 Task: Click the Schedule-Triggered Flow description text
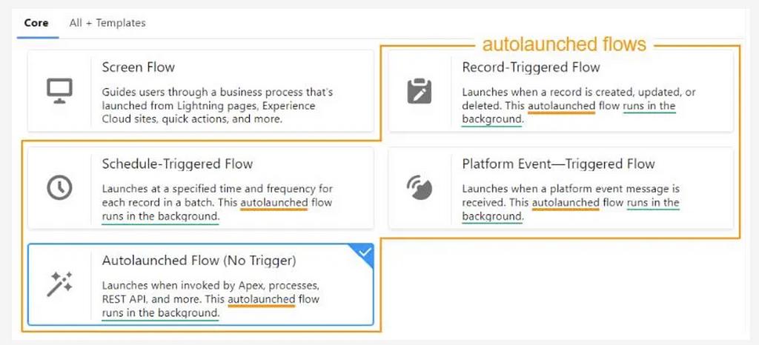click(x=217, y=202)
